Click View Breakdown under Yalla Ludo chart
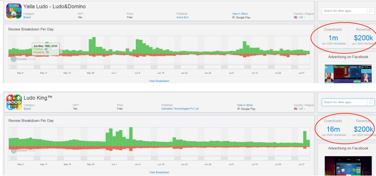Viewport: 376px width, 176px height. pyautogui.click(x=159, y=81)
